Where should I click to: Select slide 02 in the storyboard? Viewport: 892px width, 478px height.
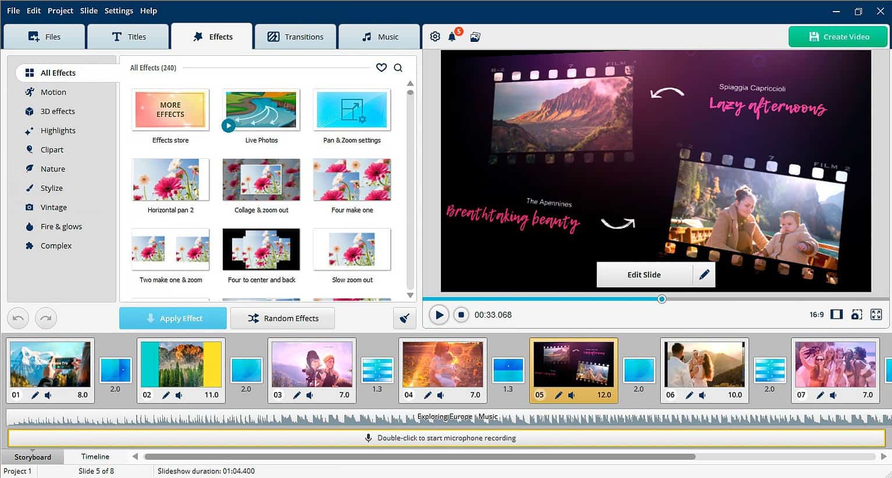[180, 365]
